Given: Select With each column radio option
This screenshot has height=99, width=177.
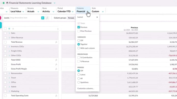Looking at the screenshot, I should [x=78, y=48].
